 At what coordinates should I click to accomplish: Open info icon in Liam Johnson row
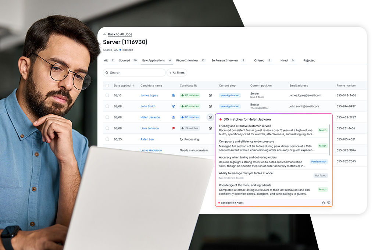(210, 128)
